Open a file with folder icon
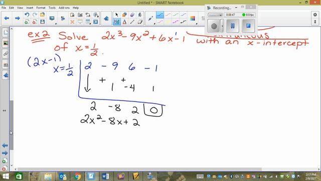Image resolution: width=321 pixels, height=181 pixels. tap(42, 15)
